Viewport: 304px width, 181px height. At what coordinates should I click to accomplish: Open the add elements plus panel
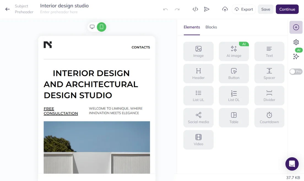click(x=296, y=27)
